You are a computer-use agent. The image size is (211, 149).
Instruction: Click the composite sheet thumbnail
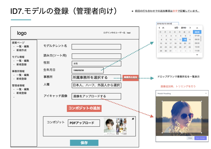click(115, 127)
